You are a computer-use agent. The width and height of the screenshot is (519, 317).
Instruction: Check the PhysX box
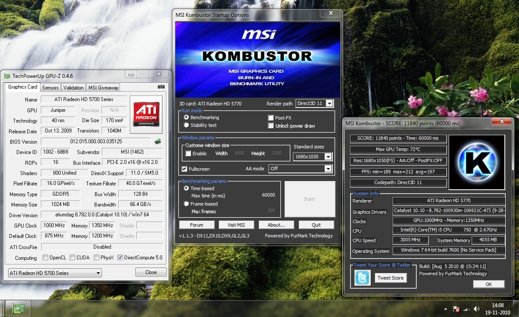pos(96,258)
